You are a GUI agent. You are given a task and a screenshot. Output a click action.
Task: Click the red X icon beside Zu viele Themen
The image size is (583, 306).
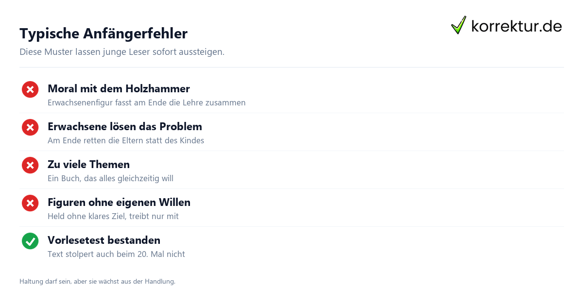pos(30,165)
